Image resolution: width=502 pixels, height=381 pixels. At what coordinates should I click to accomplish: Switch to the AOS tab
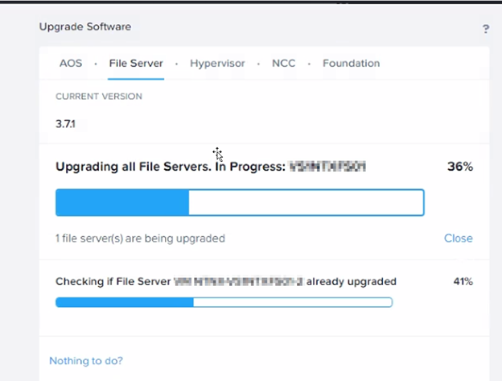[71, 63]
